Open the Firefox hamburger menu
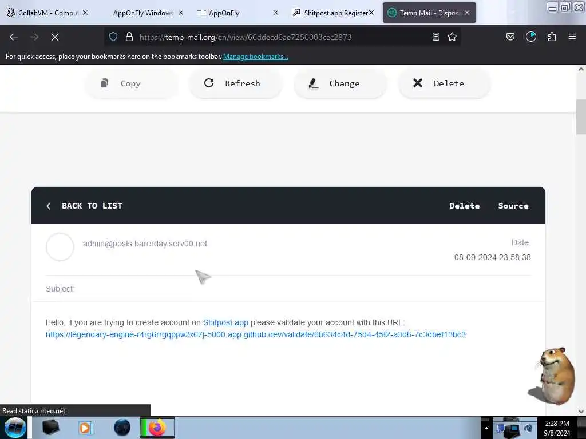Screen dimensions: 586x439 point(572,37)
